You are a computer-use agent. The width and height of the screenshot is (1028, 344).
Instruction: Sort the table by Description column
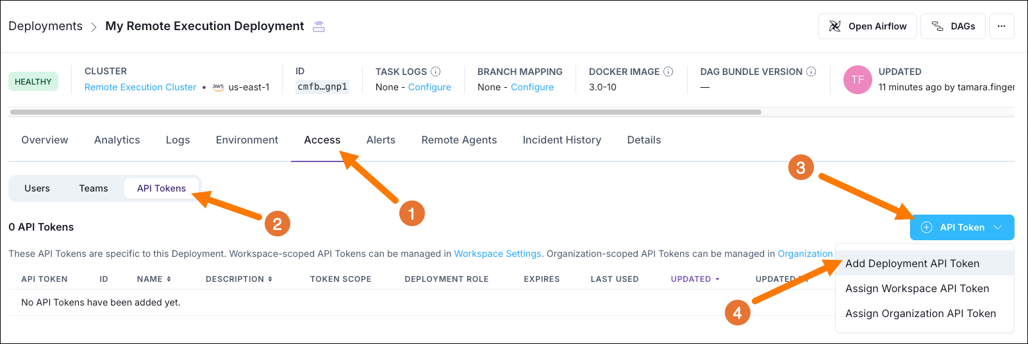(x=238, y=279)
